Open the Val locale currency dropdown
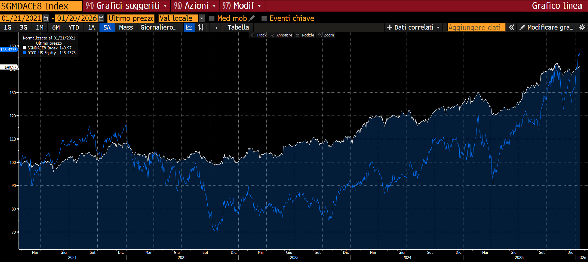 pyautogui.click(x=202, y=18)
